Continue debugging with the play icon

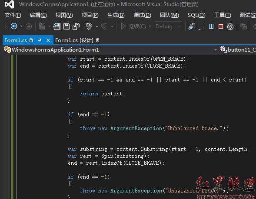coord(123,26)
